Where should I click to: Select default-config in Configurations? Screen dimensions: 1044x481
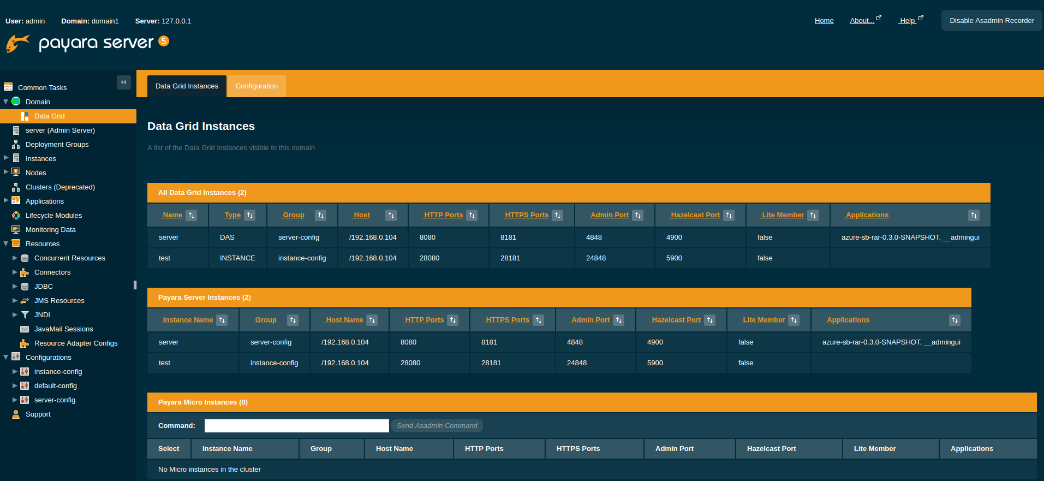56,385
